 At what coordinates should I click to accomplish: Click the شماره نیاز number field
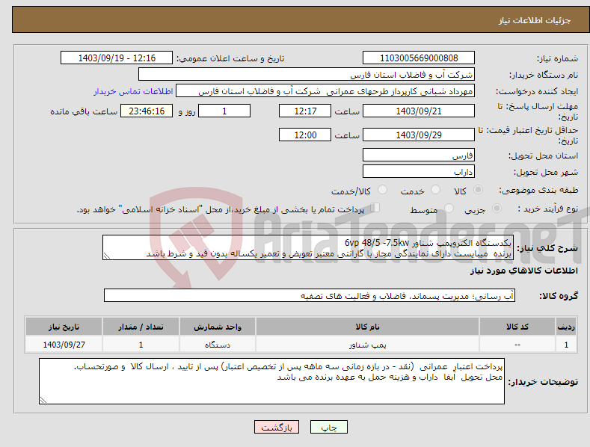(419, 58)
